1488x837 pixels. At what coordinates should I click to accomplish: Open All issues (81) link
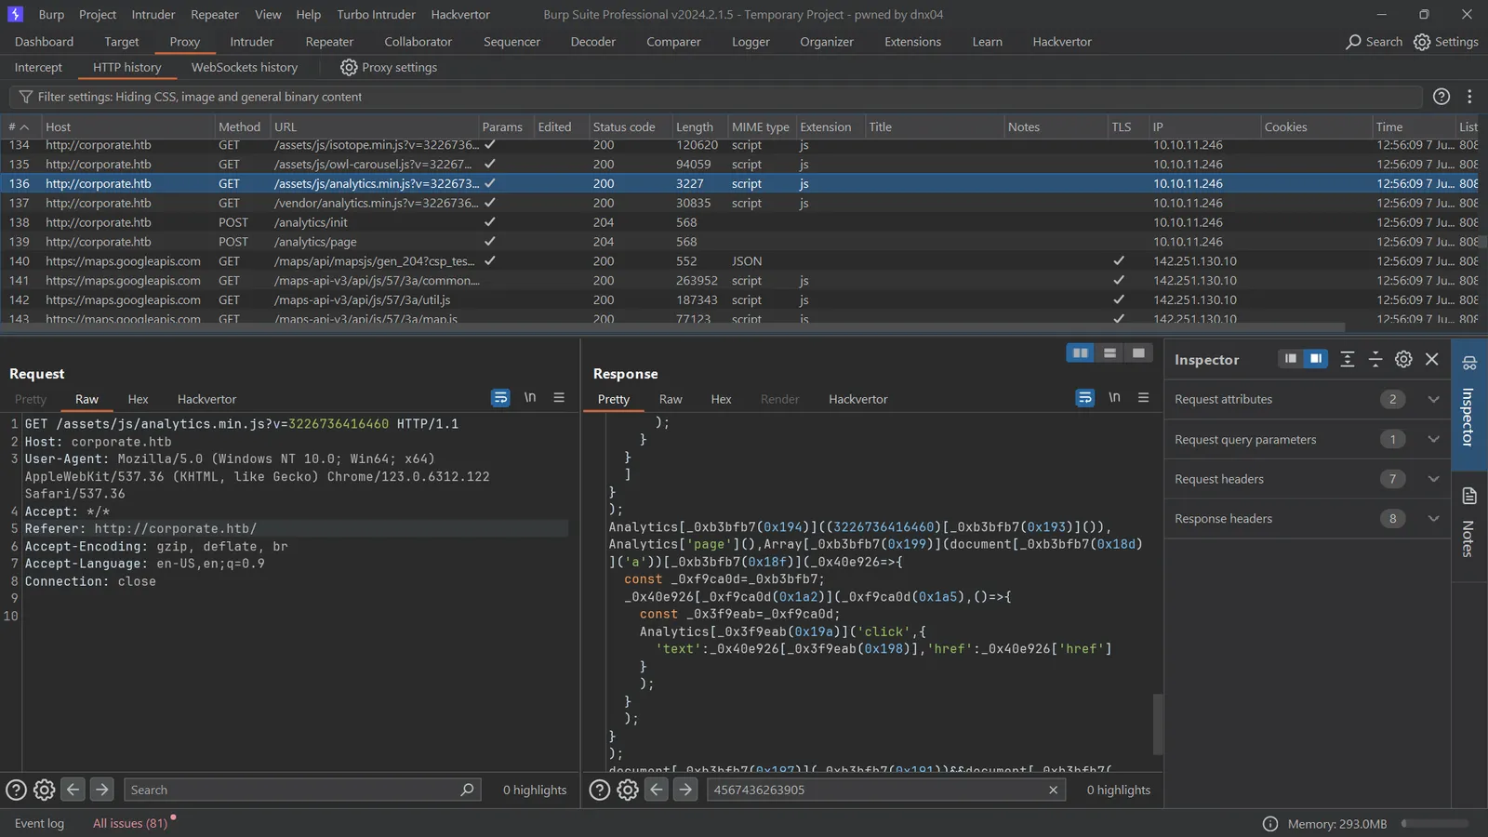pyautogui.click(x=130, y=823)
